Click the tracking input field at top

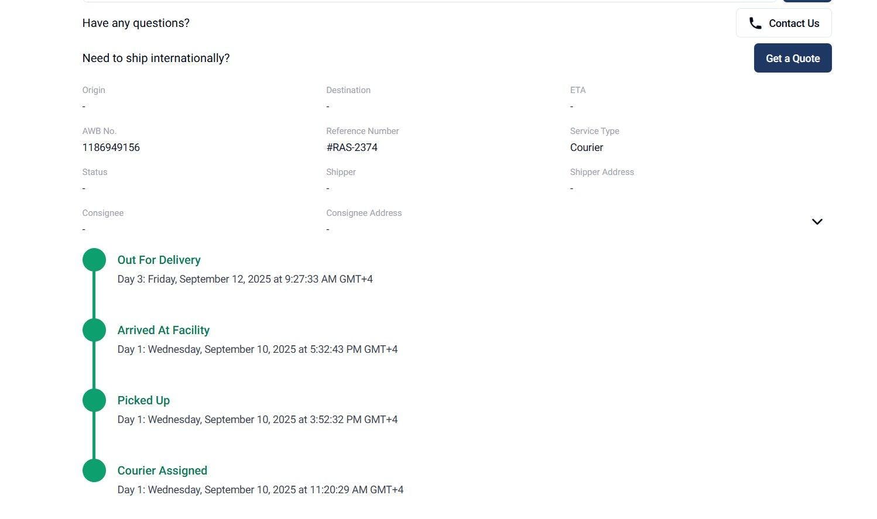coord(429,1)
